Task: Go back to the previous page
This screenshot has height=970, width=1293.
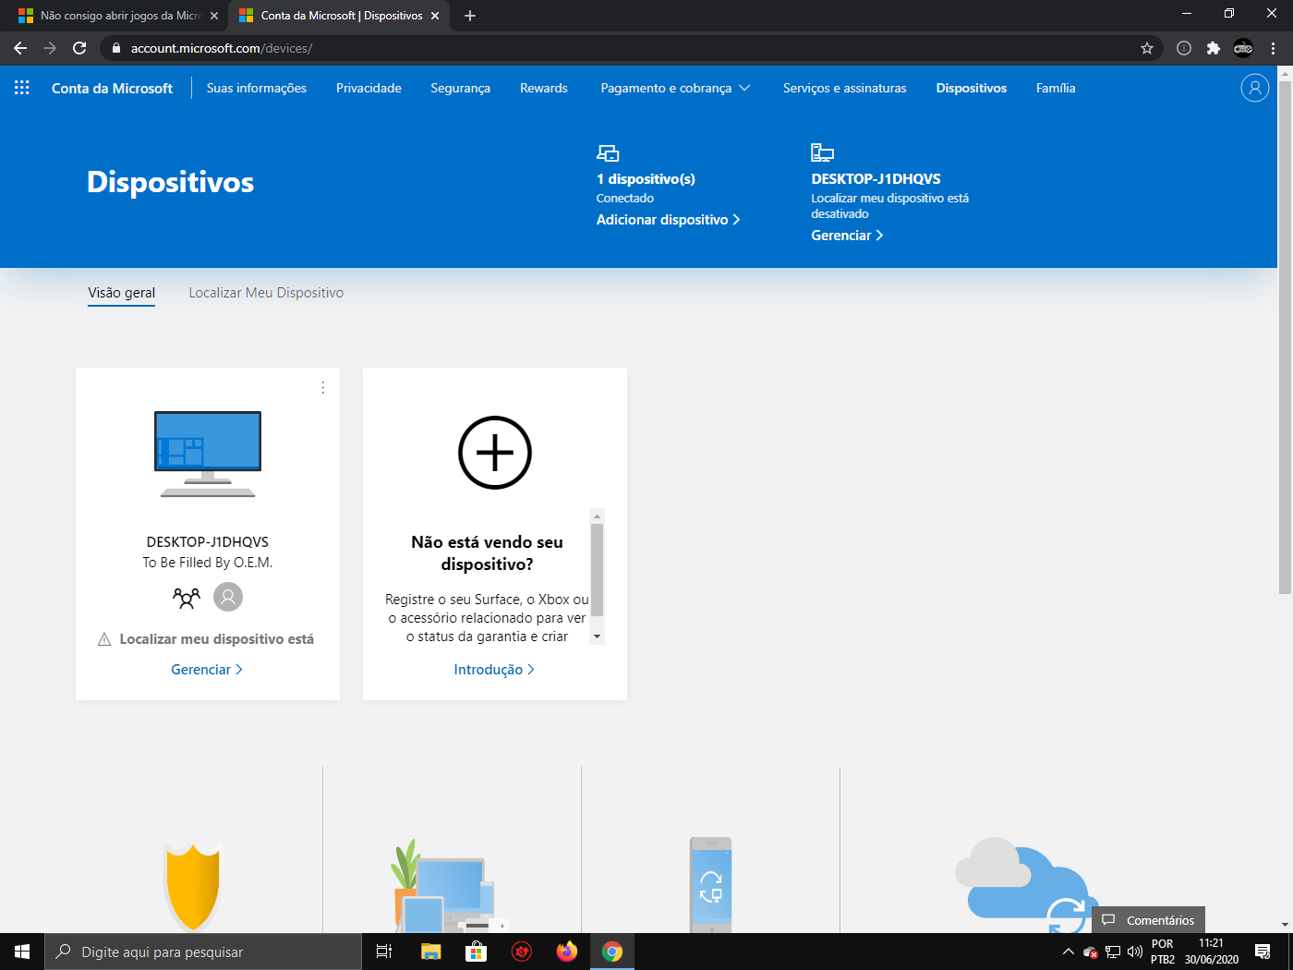Action: click(x=20, y=48)
